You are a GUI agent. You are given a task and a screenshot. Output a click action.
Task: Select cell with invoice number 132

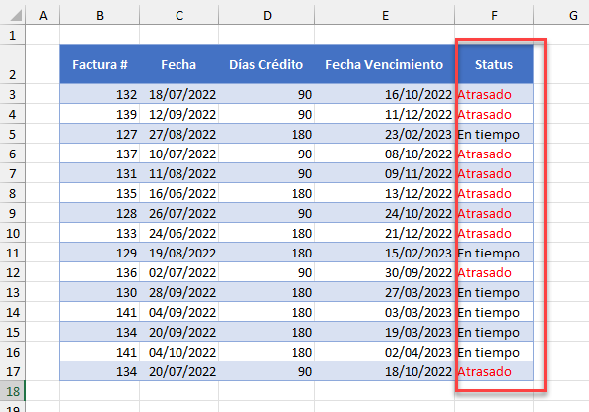click(x=99, y=94)
